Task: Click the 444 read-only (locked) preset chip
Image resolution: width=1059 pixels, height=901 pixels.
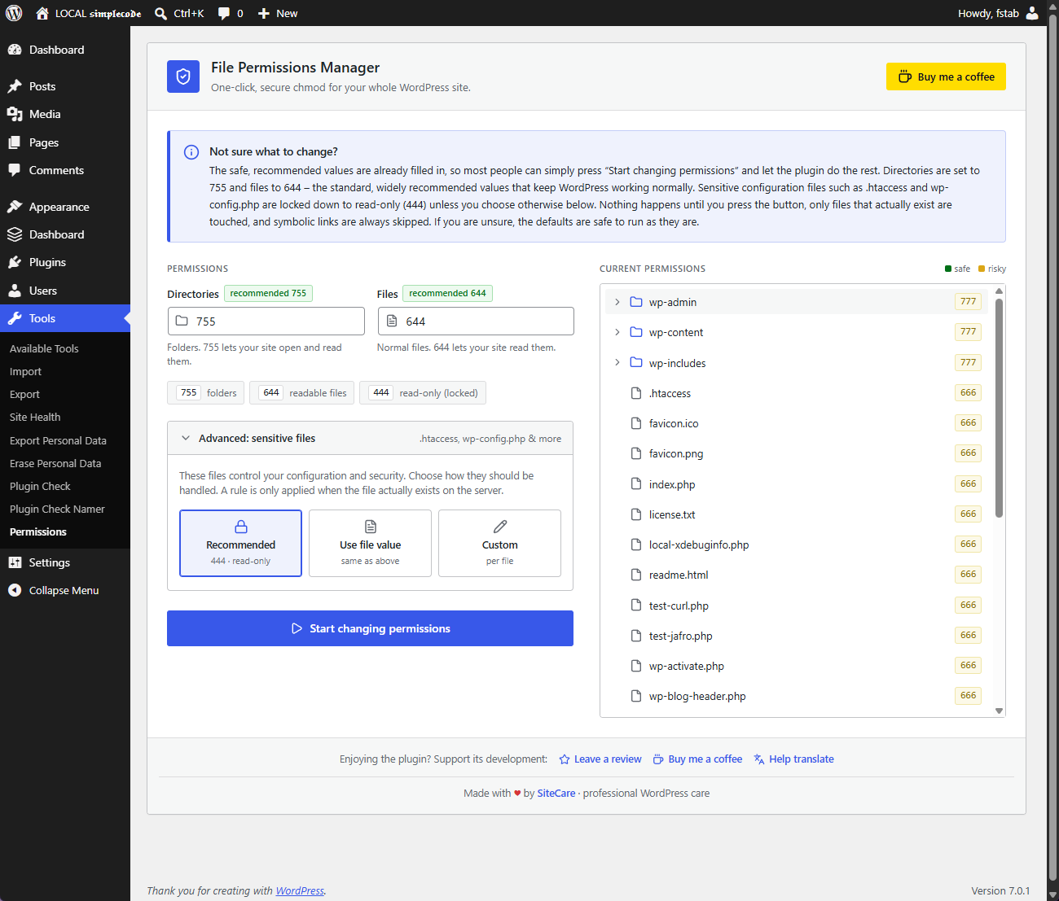Action: pos(423,393)
